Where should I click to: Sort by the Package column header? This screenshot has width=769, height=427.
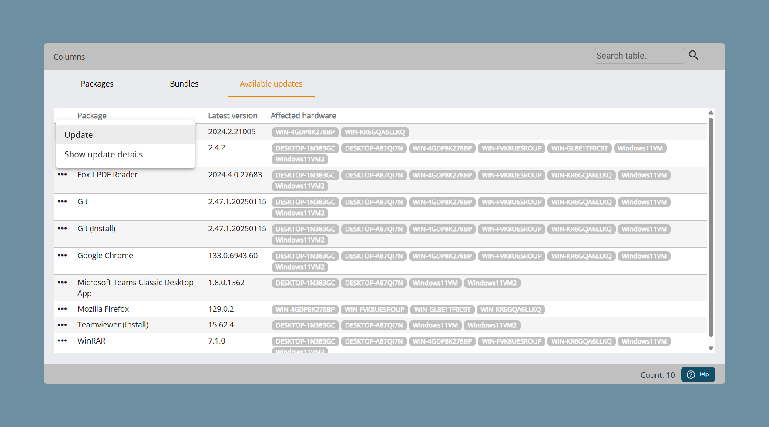pyautogui.click(x=92, y=116)
